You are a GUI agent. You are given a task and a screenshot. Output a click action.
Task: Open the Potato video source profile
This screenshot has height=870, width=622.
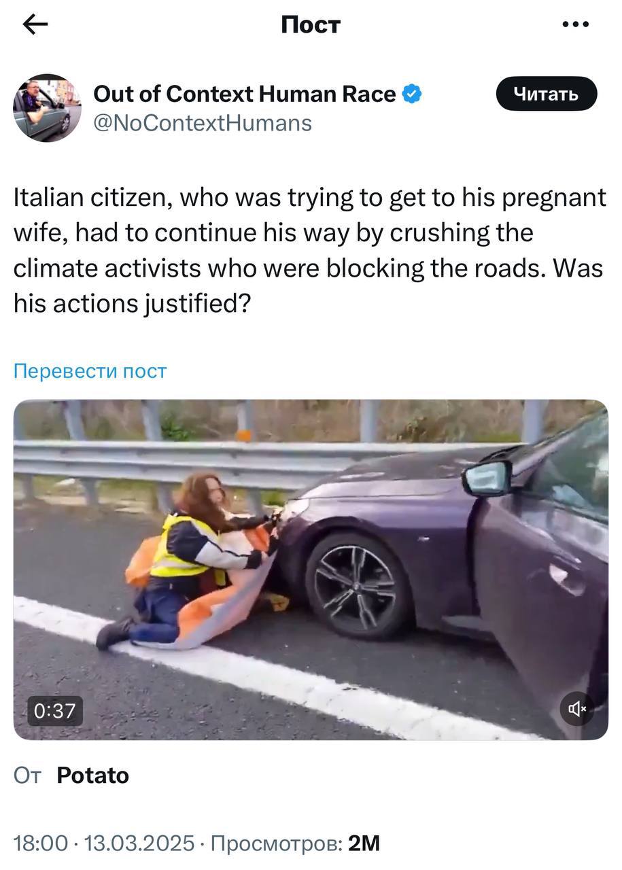click(93, 776)
